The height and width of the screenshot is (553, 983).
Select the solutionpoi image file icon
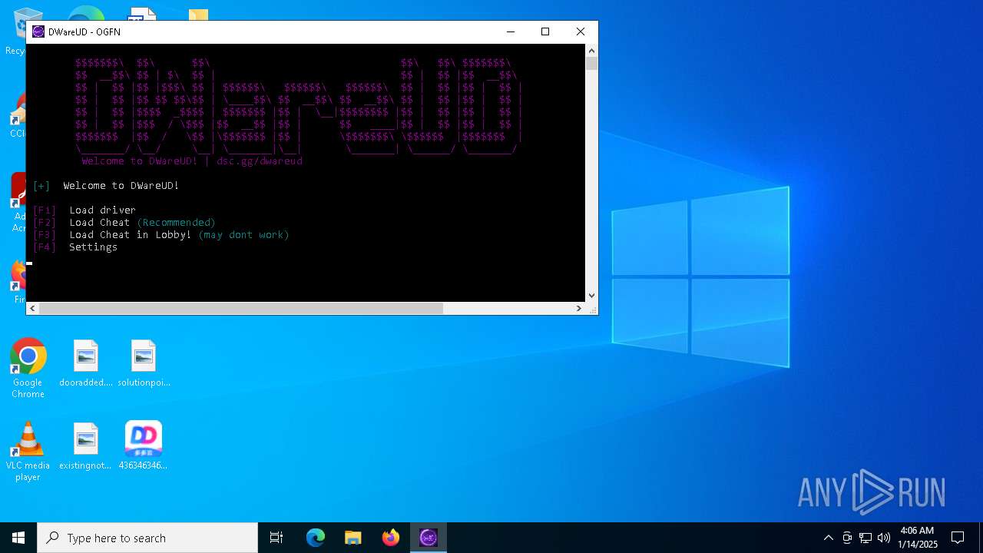144,363
